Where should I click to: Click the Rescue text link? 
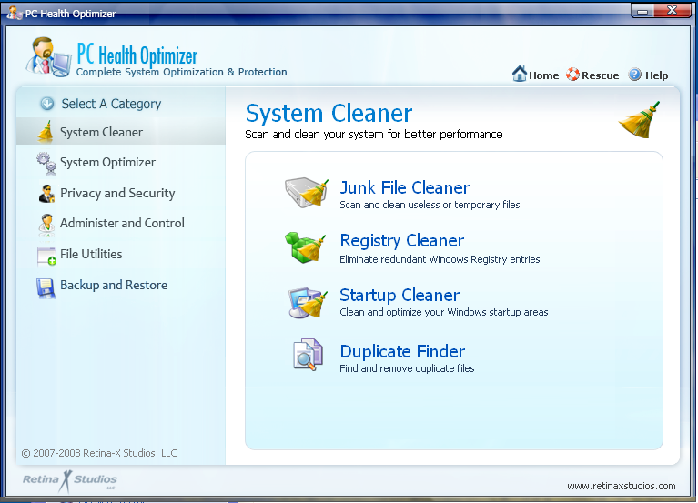pos(600,75)
